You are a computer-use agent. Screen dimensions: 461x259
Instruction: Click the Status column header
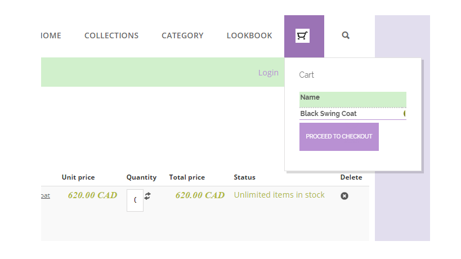(244, 177)
